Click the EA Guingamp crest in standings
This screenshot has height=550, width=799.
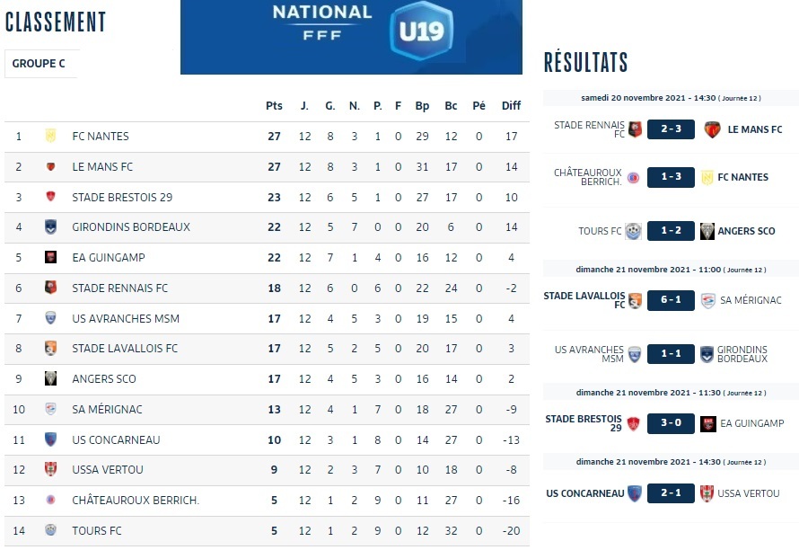[51, 258]
